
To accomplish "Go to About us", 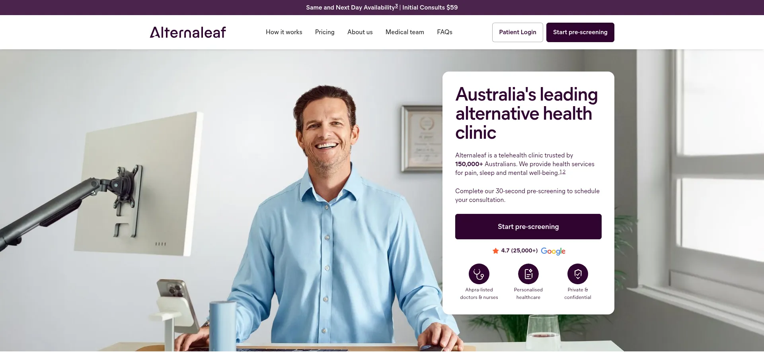I will pos(360,32).
